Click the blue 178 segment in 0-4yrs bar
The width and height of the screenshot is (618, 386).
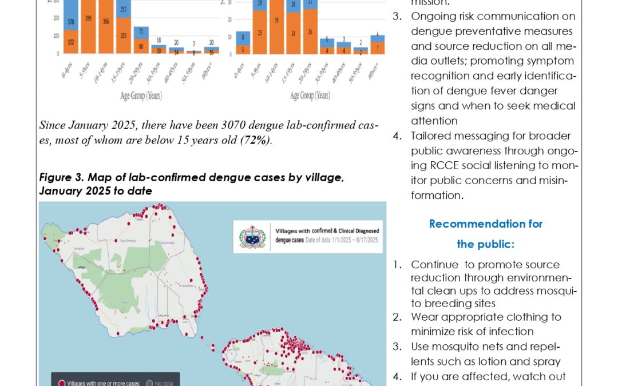tap(70, 22)
